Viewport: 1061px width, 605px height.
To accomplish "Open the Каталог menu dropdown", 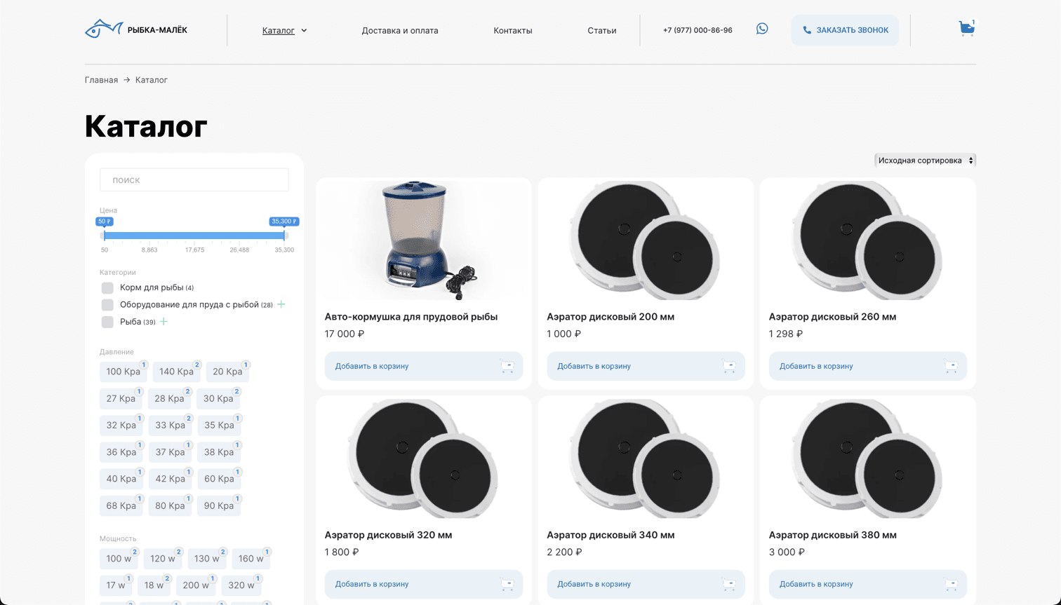I will pyautogui.click(x=284, y=30).
